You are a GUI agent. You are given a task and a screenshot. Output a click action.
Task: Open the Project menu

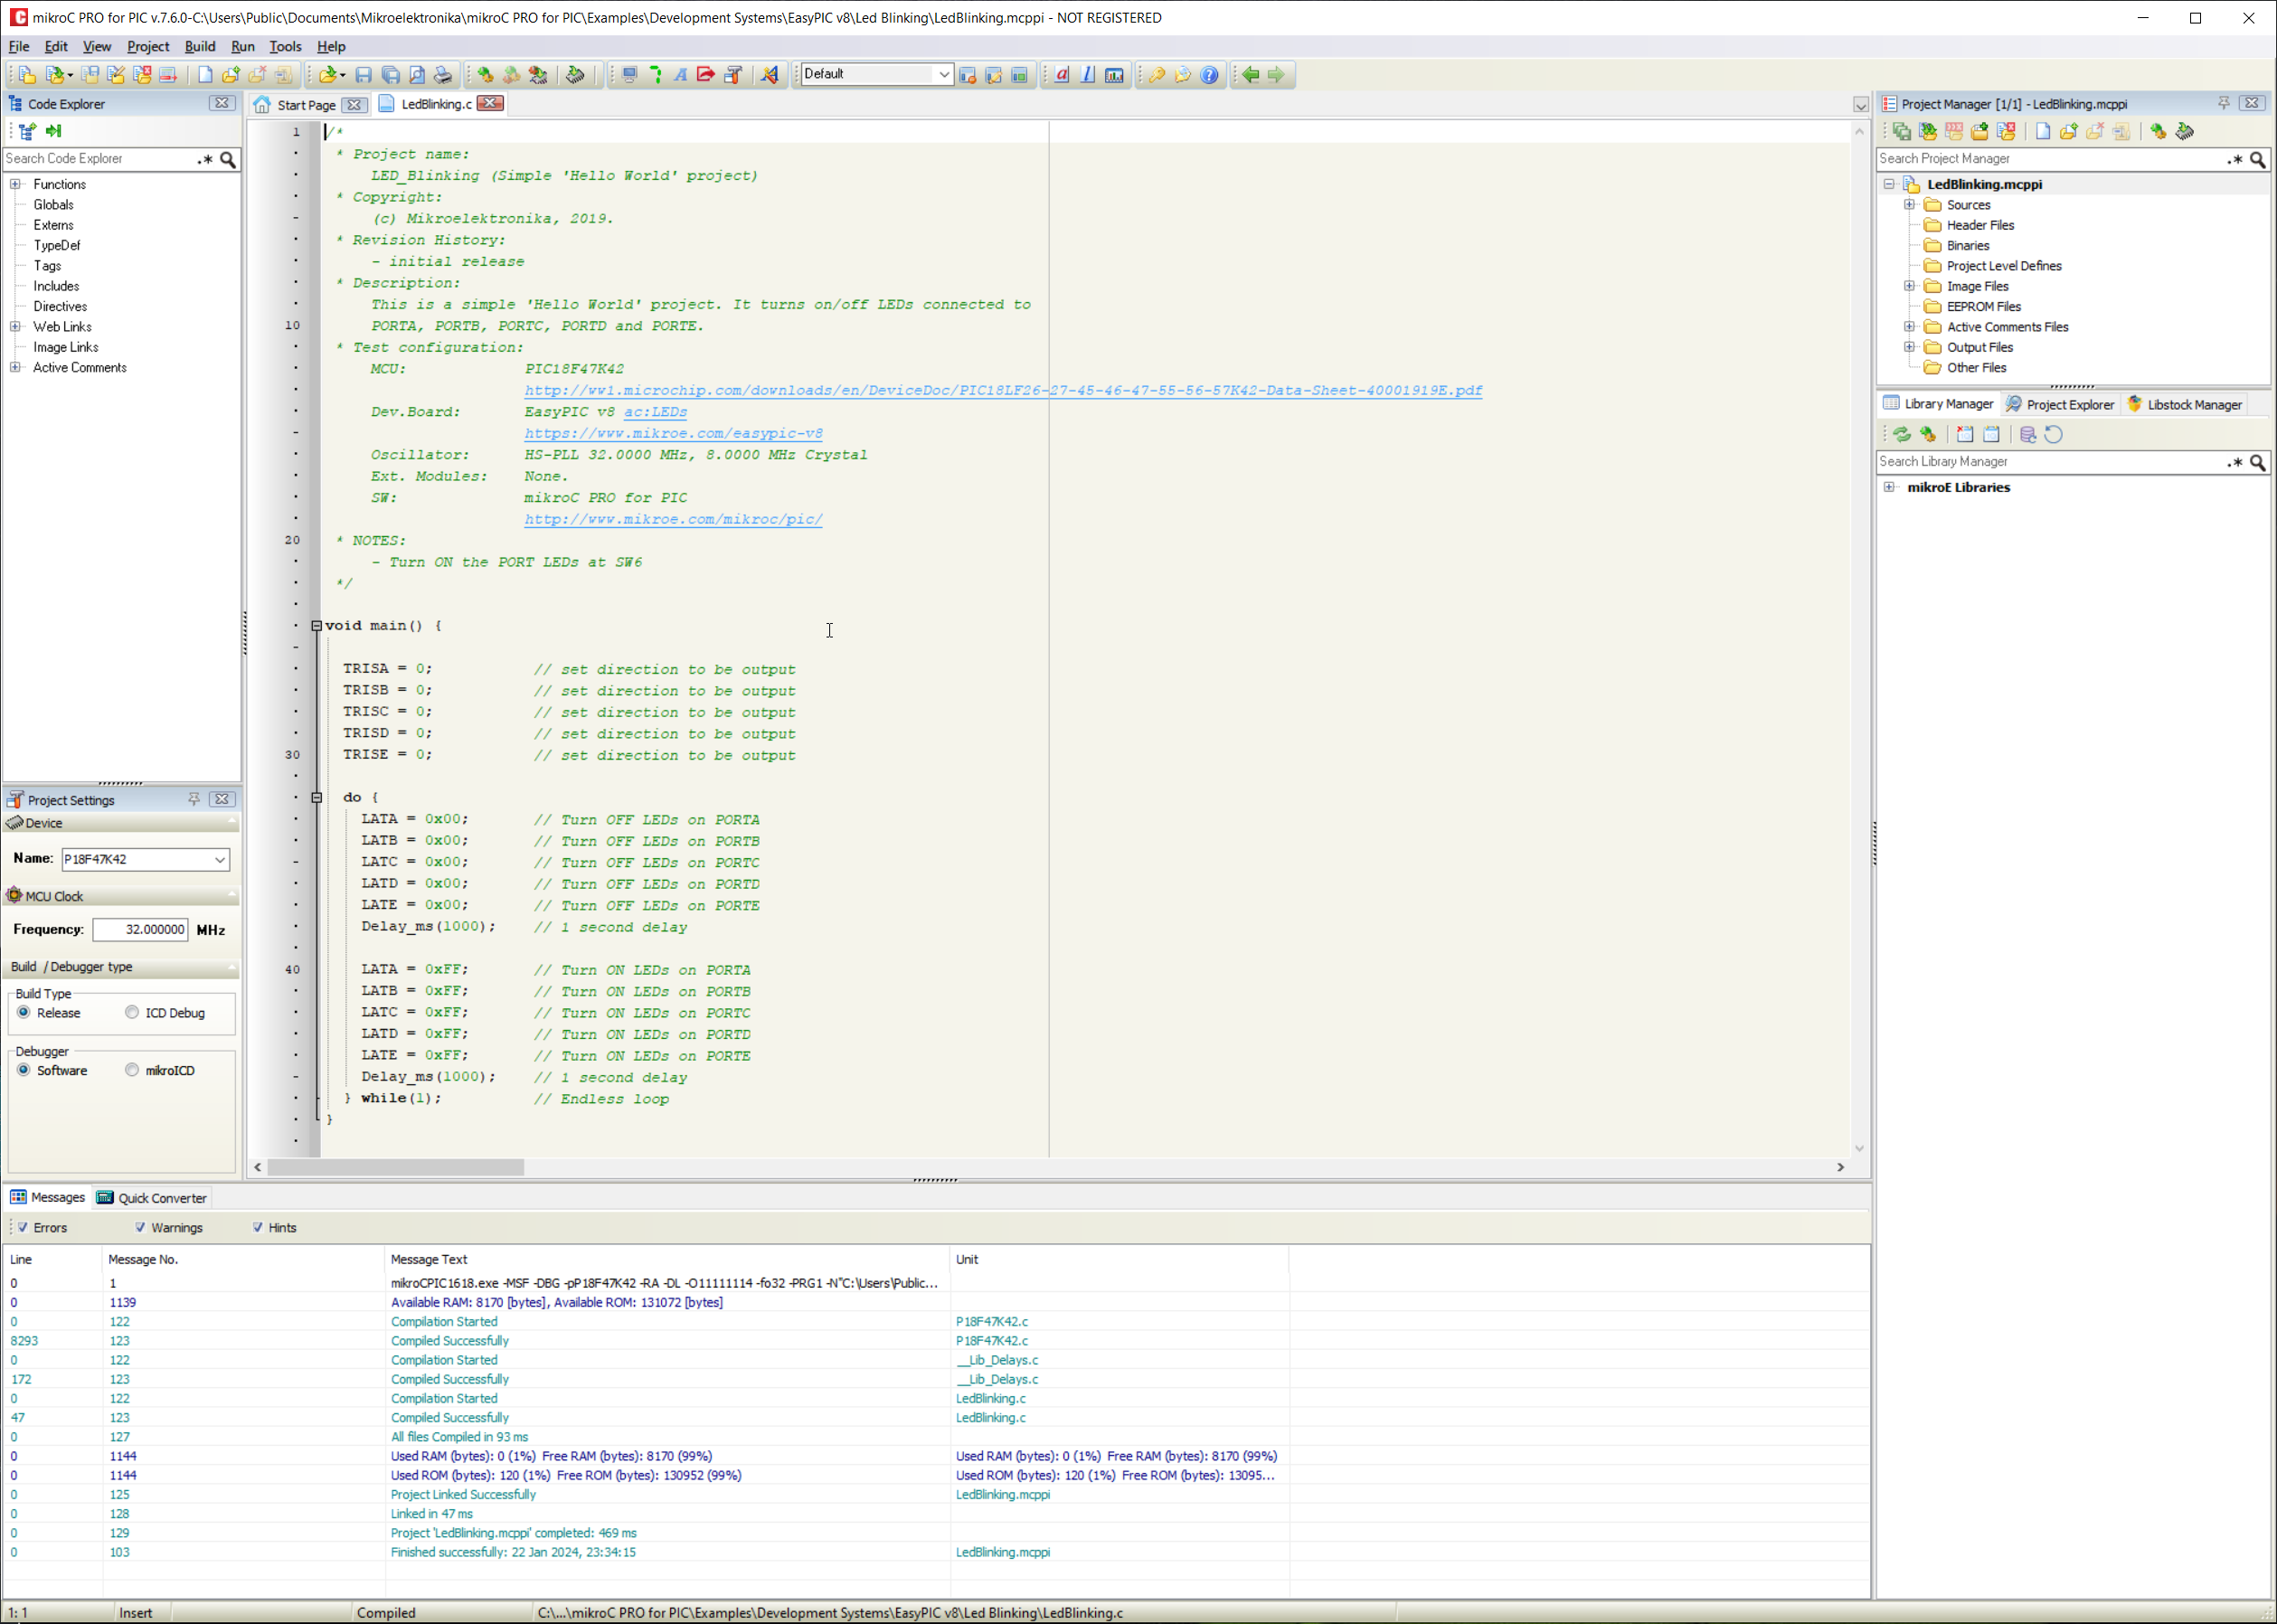(x=148, y=46)
